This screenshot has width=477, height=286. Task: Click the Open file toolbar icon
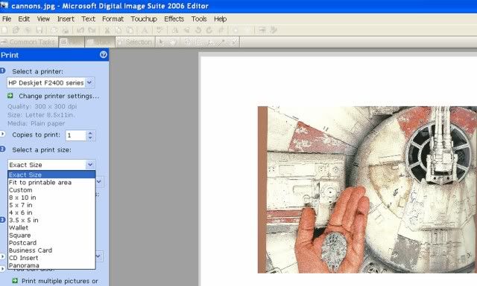16,30
